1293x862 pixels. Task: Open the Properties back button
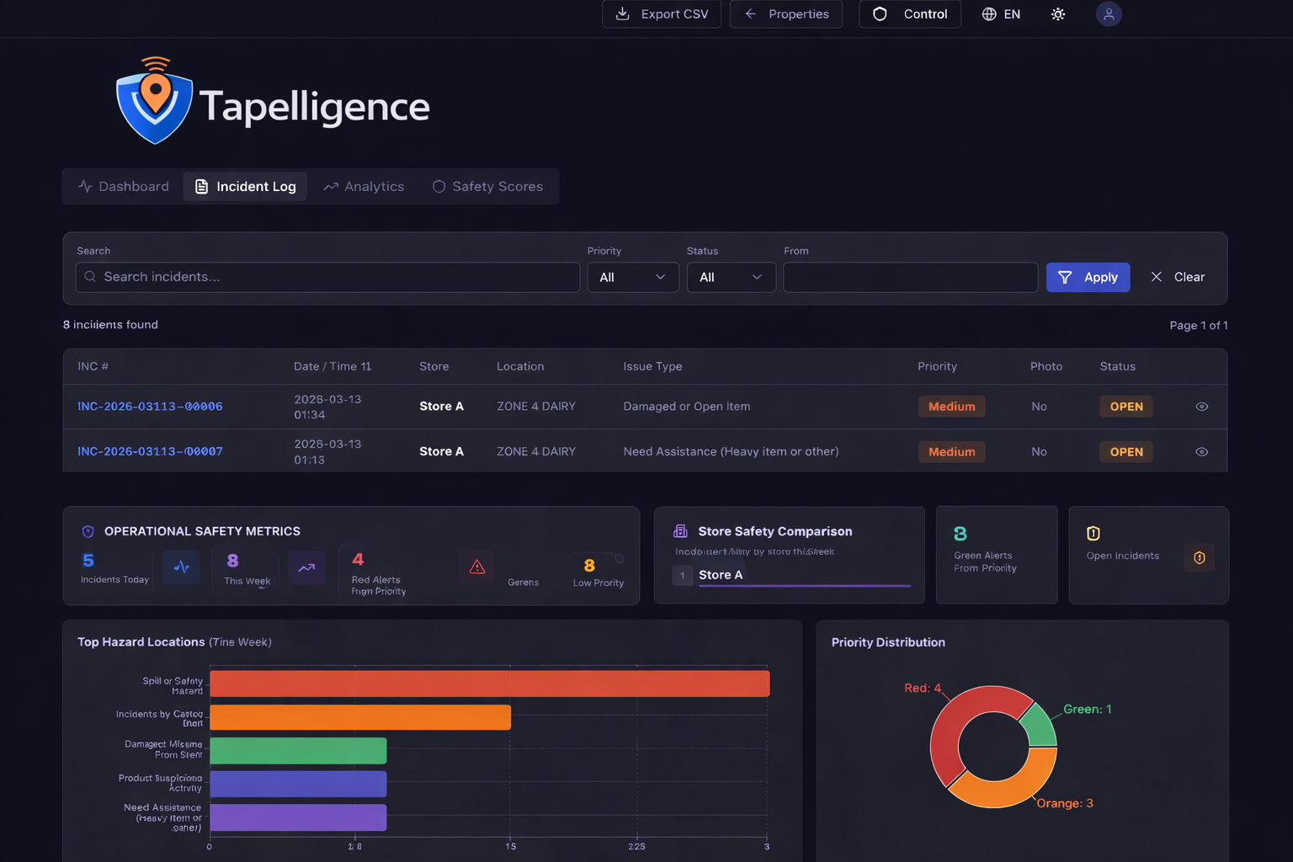(786, 14)
